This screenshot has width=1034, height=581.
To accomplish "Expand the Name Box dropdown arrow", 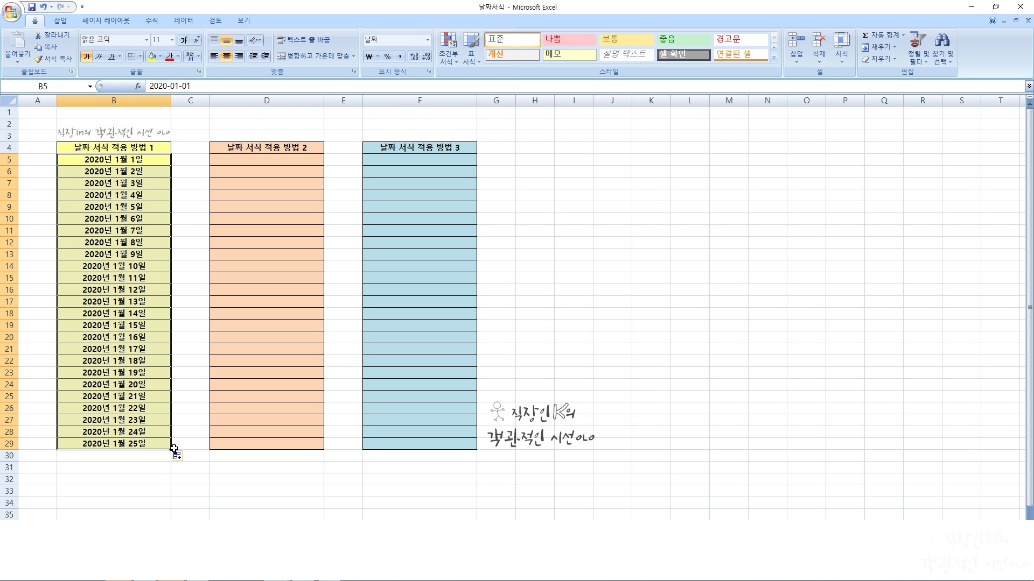I will coord(90,87).
